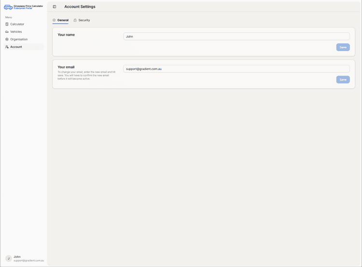Screen dimensions: 362x267
Task: Switch to the Security tab
Action: [x=82, y=20]
